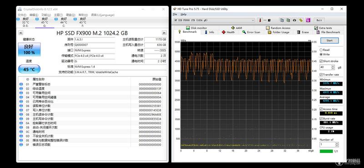Open 功能(U) menu in CrystalDiskInfo

46,15
